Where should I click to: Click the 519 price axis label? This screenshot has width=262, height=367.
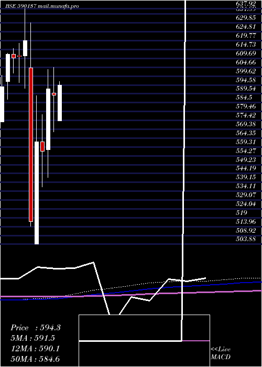point(242,213)
